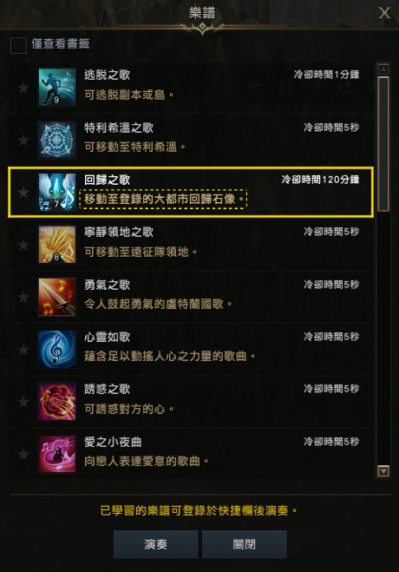Select the 勇氣之歌 sword icon
Screen dimensions: 399x572
click(x=57, y=297)
